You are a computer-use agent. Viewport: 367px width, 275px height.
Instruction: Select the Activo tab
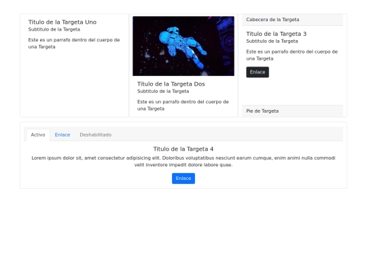coord(38,135)
